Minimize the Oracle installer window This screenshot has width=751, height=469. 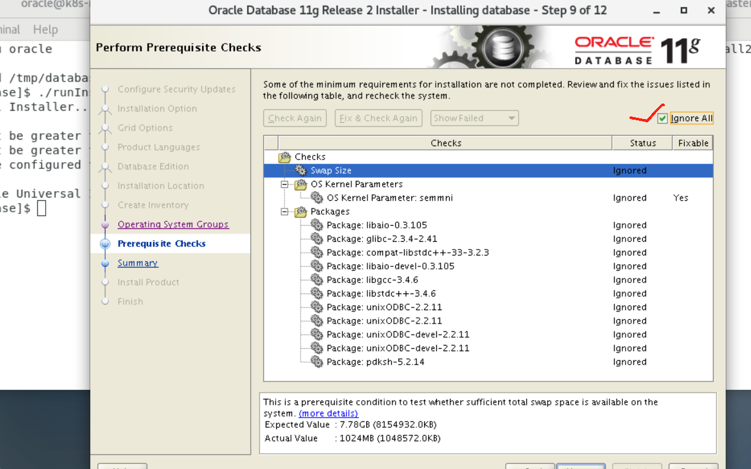(x=656, y=10)
